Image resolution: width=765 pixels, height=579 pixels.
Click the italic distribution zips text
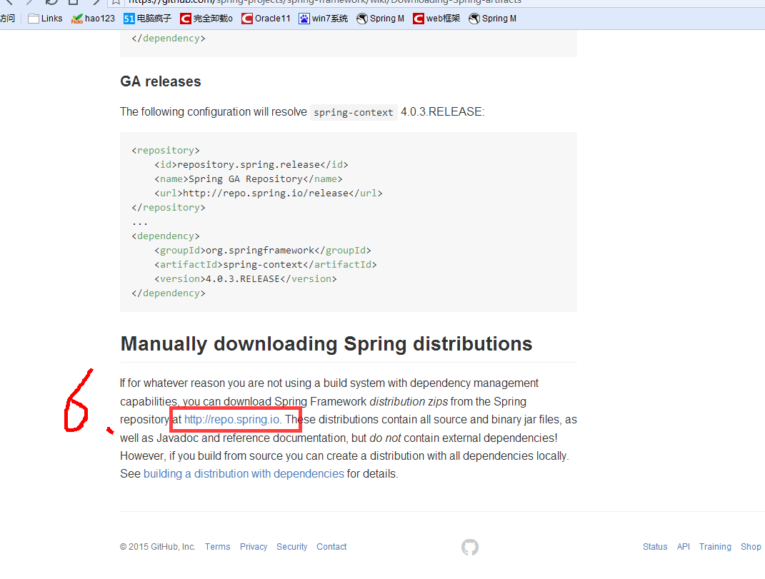click(x=409, y=401)
